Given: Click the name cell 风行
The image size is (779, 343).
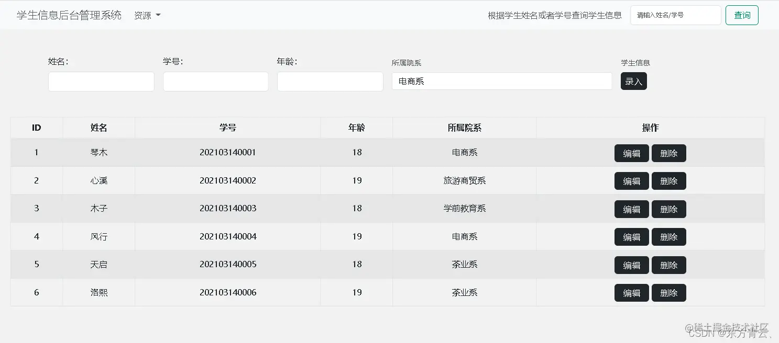Looking at the screenshot, I should (x=99, y=236).
